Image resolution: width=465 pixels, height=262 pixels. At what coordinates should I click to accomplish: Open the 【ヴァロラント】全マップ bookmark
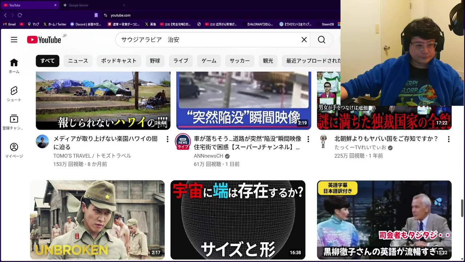pos(296,24)
